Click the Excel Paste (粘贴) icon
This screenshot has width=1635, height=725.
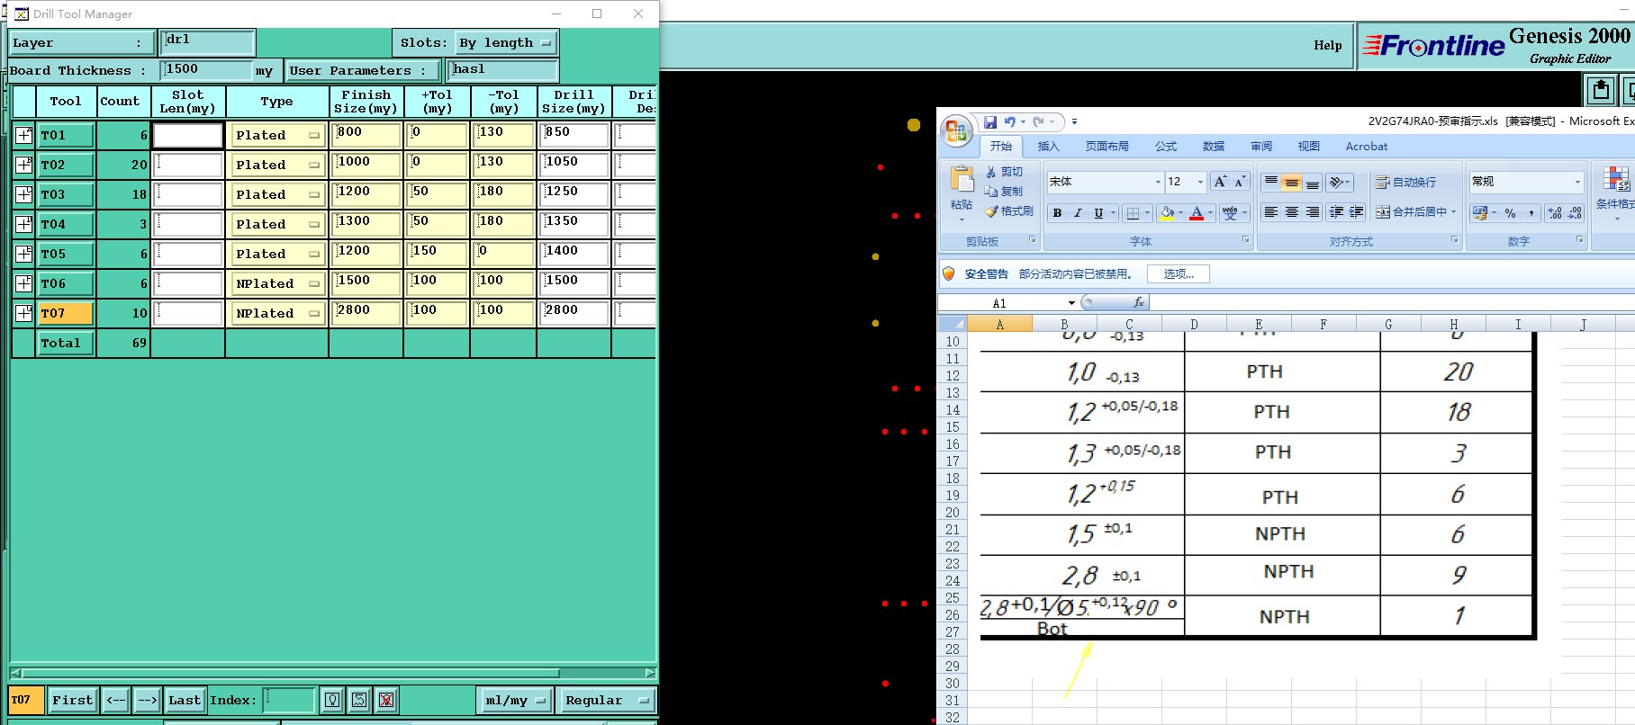point(962,180)
